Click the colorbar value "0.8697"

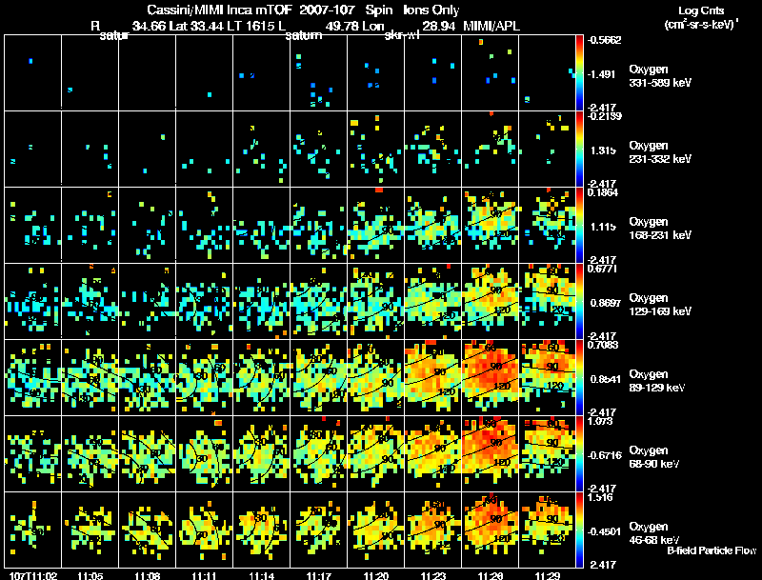[606, 303]
